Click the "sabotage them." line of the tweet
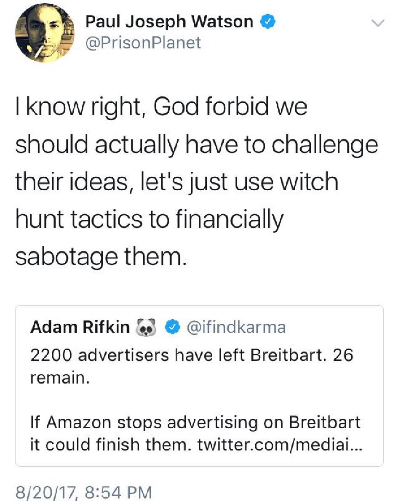The image size is (398, 501). [100, 257]
